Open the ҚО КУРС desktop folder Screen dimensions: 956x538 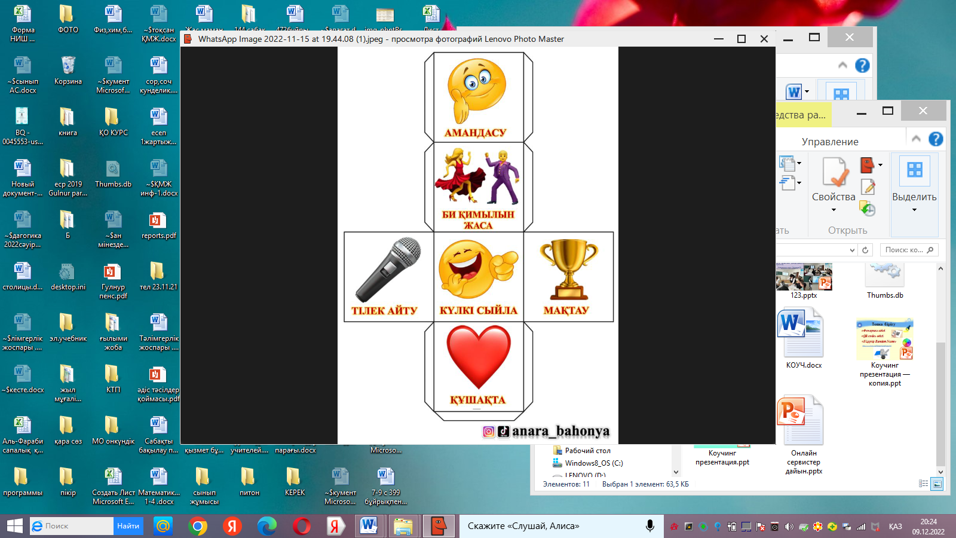tap(113, 122)
